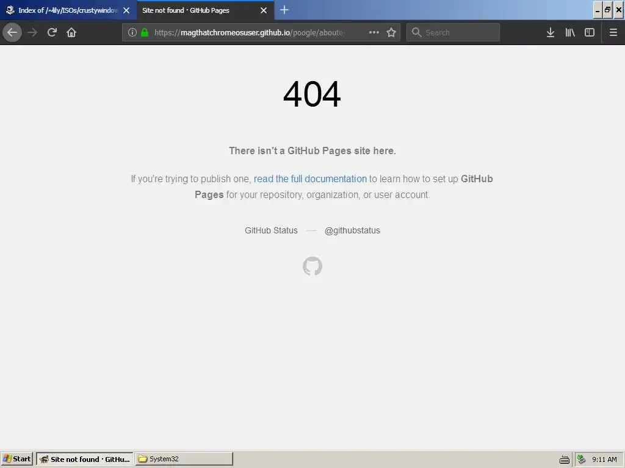The image size is (625, 468).
Task: Click the on-screen keyboard tray icon
Action: (565, 459)
